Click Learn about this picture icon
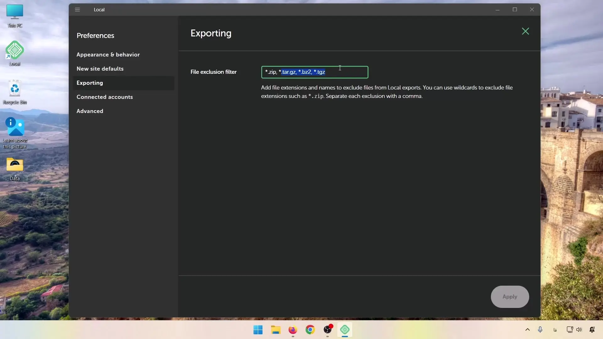603x339 pixels. [x=15, y=133]
